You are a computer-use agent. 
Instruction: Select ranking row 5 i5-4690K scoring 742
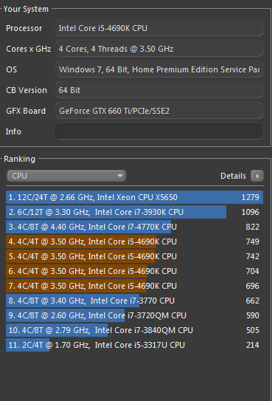134,256
